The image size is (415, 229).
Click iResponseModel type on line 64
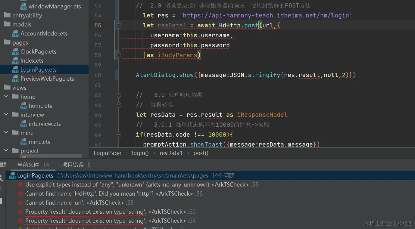[262, 115]
